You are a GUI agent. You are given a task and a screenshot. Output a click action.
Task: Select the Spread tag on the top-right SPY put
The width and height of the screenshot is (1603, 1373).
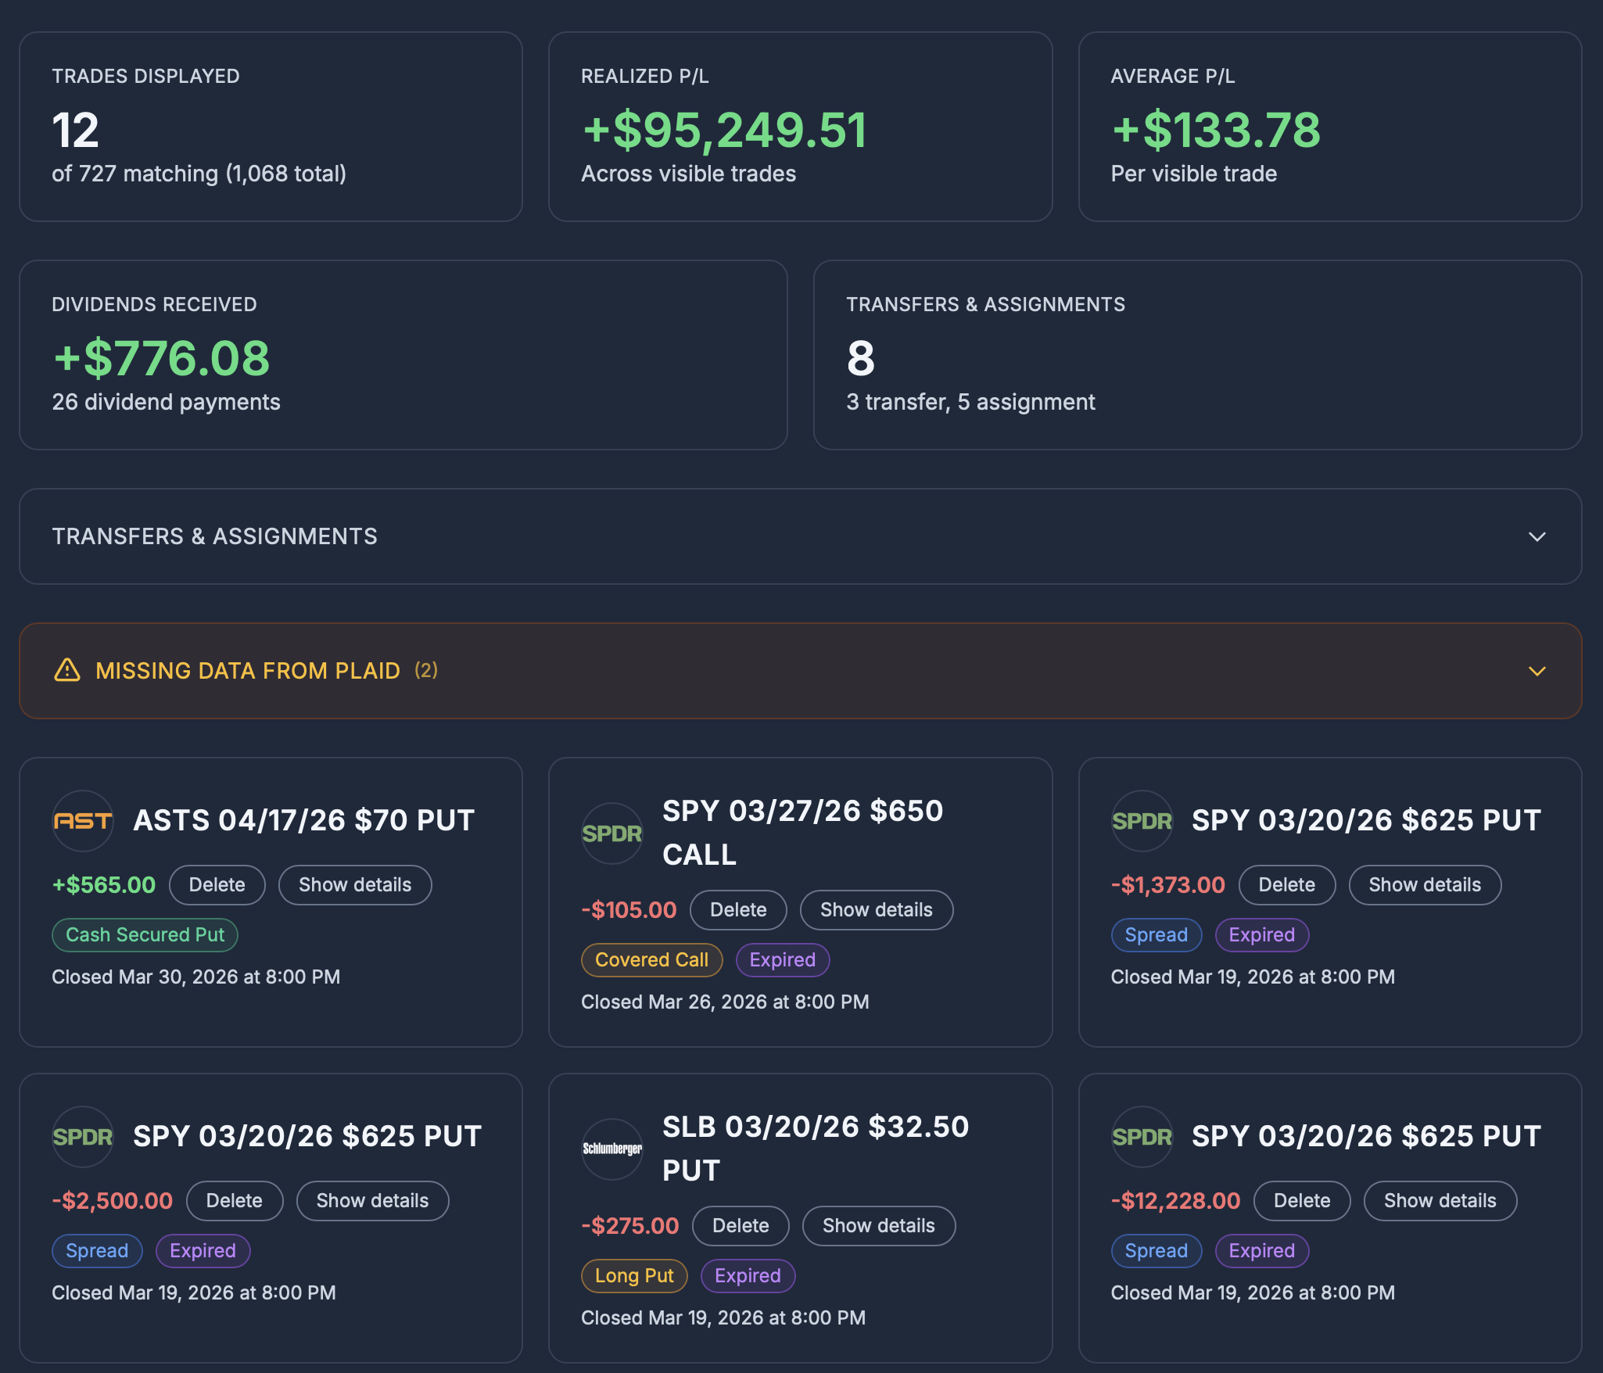point(1156,934)
